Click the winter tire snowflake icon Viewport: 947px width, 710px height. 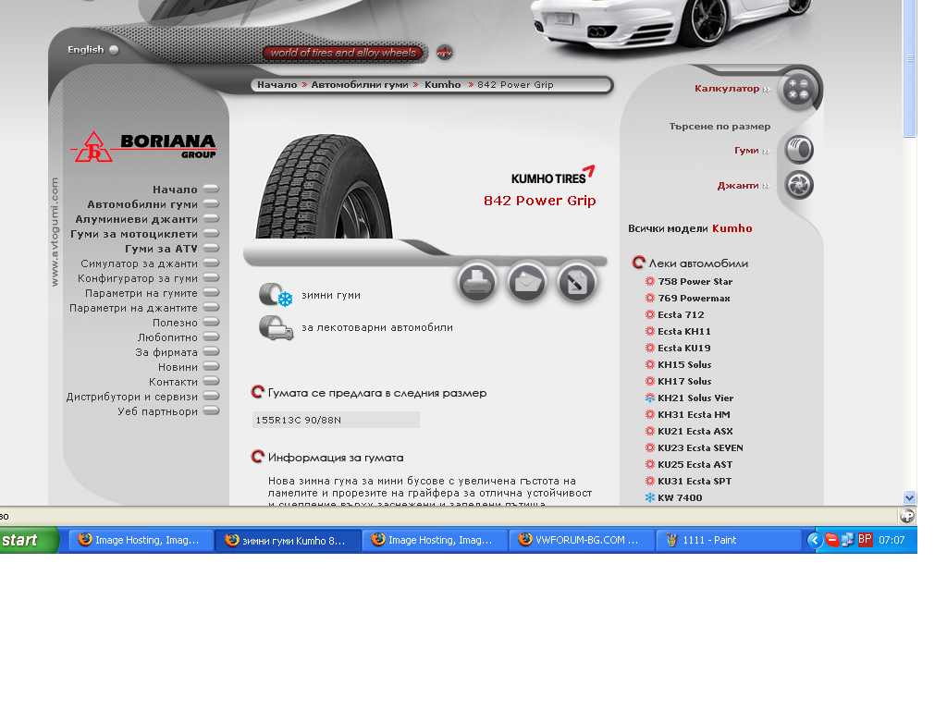pyautogui.click(x=276, y=295)
